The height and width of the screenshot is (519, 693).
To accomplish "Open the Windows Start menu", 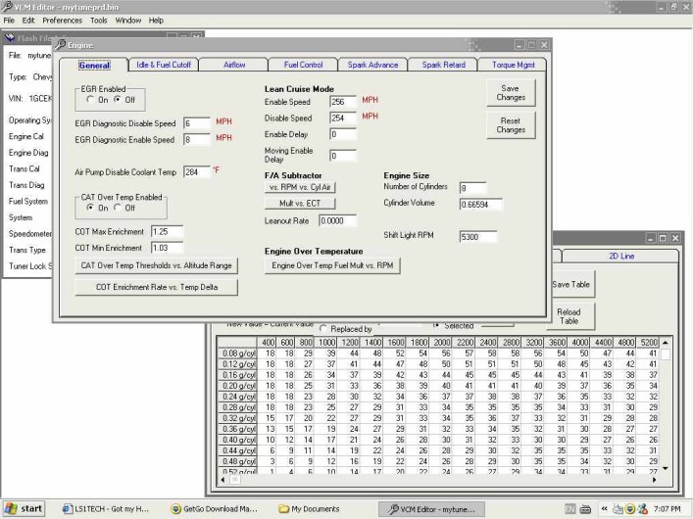I will (x=25, y=509).
